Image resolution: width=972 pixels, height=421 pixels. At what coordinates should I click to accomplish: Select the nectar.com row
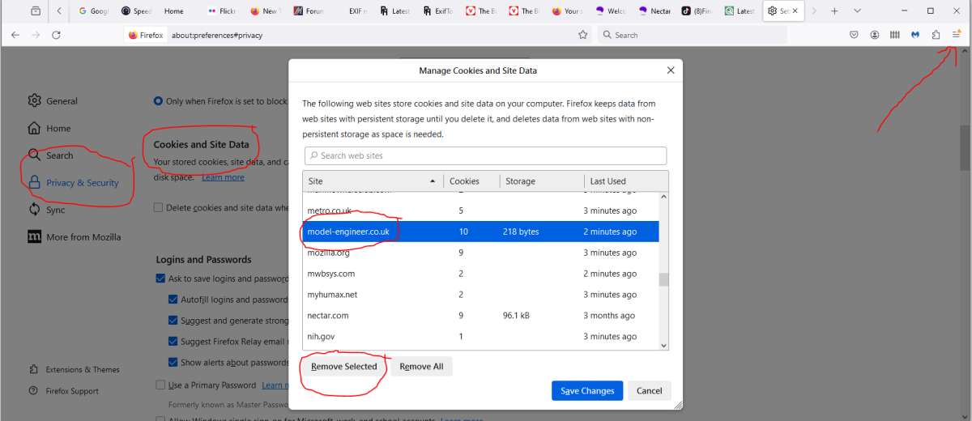pyautogui.click(x=481, y=316)
